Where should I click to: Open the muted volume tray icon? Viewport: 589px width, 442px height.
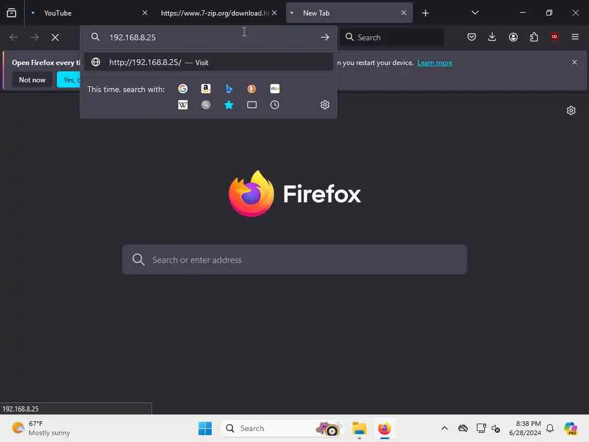(496, 428)
